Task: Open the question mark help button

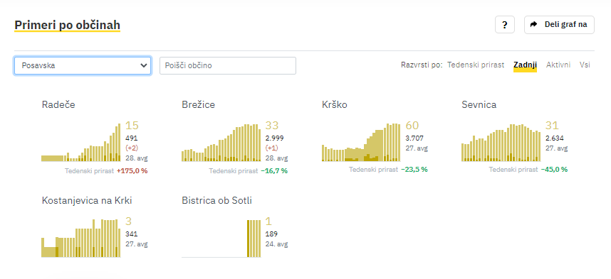Action: 505,25
